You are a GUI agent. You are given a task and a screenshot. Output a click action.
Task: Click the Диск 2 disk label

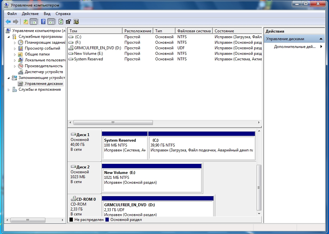point(83,167)
